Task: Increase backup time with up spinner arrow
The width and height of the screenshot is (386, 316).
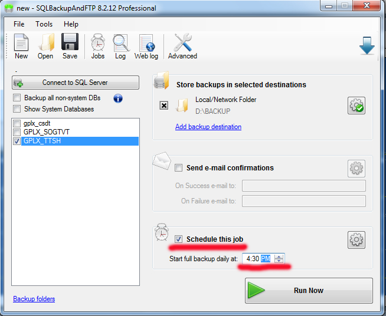Action: 279,256
